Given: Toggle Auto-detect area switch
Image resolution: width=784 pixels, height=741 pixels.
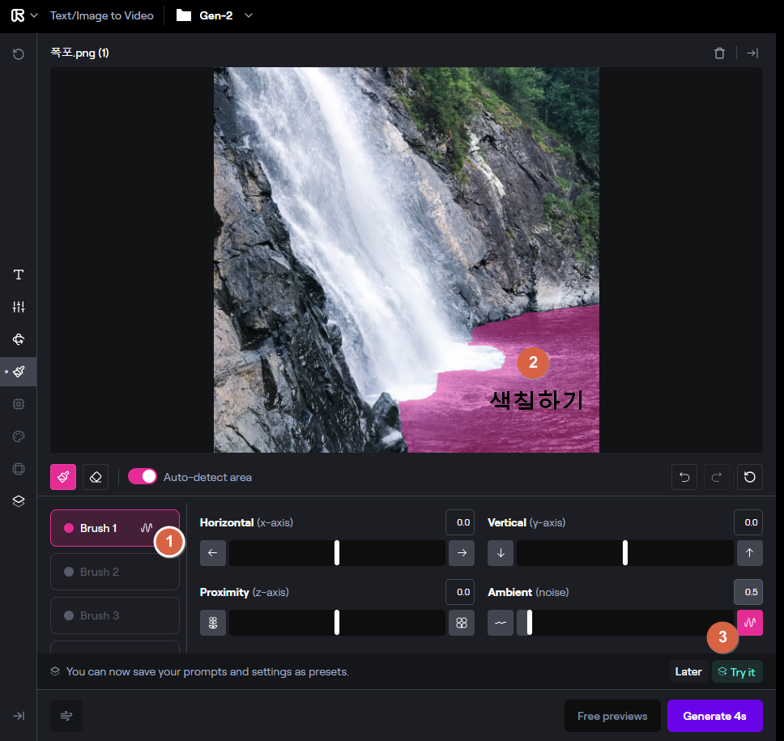Looking at the screenshot, I should click(143, 476).
